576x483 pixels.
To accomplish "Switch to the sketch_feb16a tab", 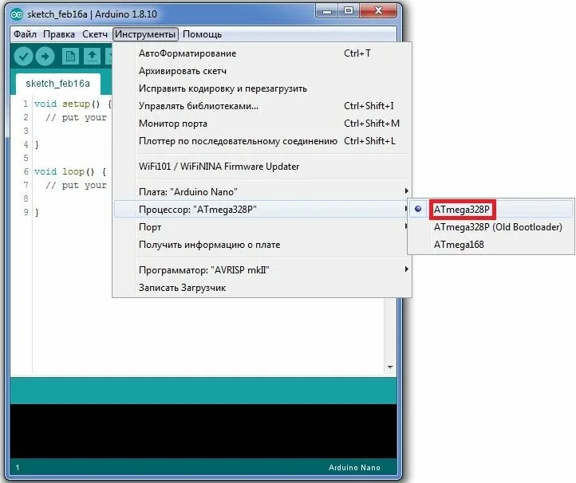I will (x=58, y=84).
